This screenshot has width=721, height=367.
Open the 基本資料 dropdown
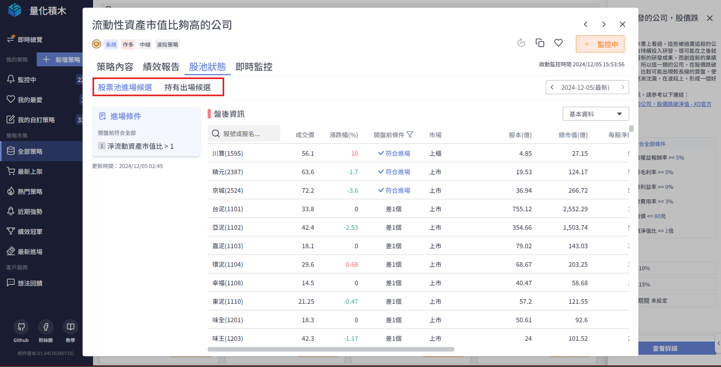point(595,114)
